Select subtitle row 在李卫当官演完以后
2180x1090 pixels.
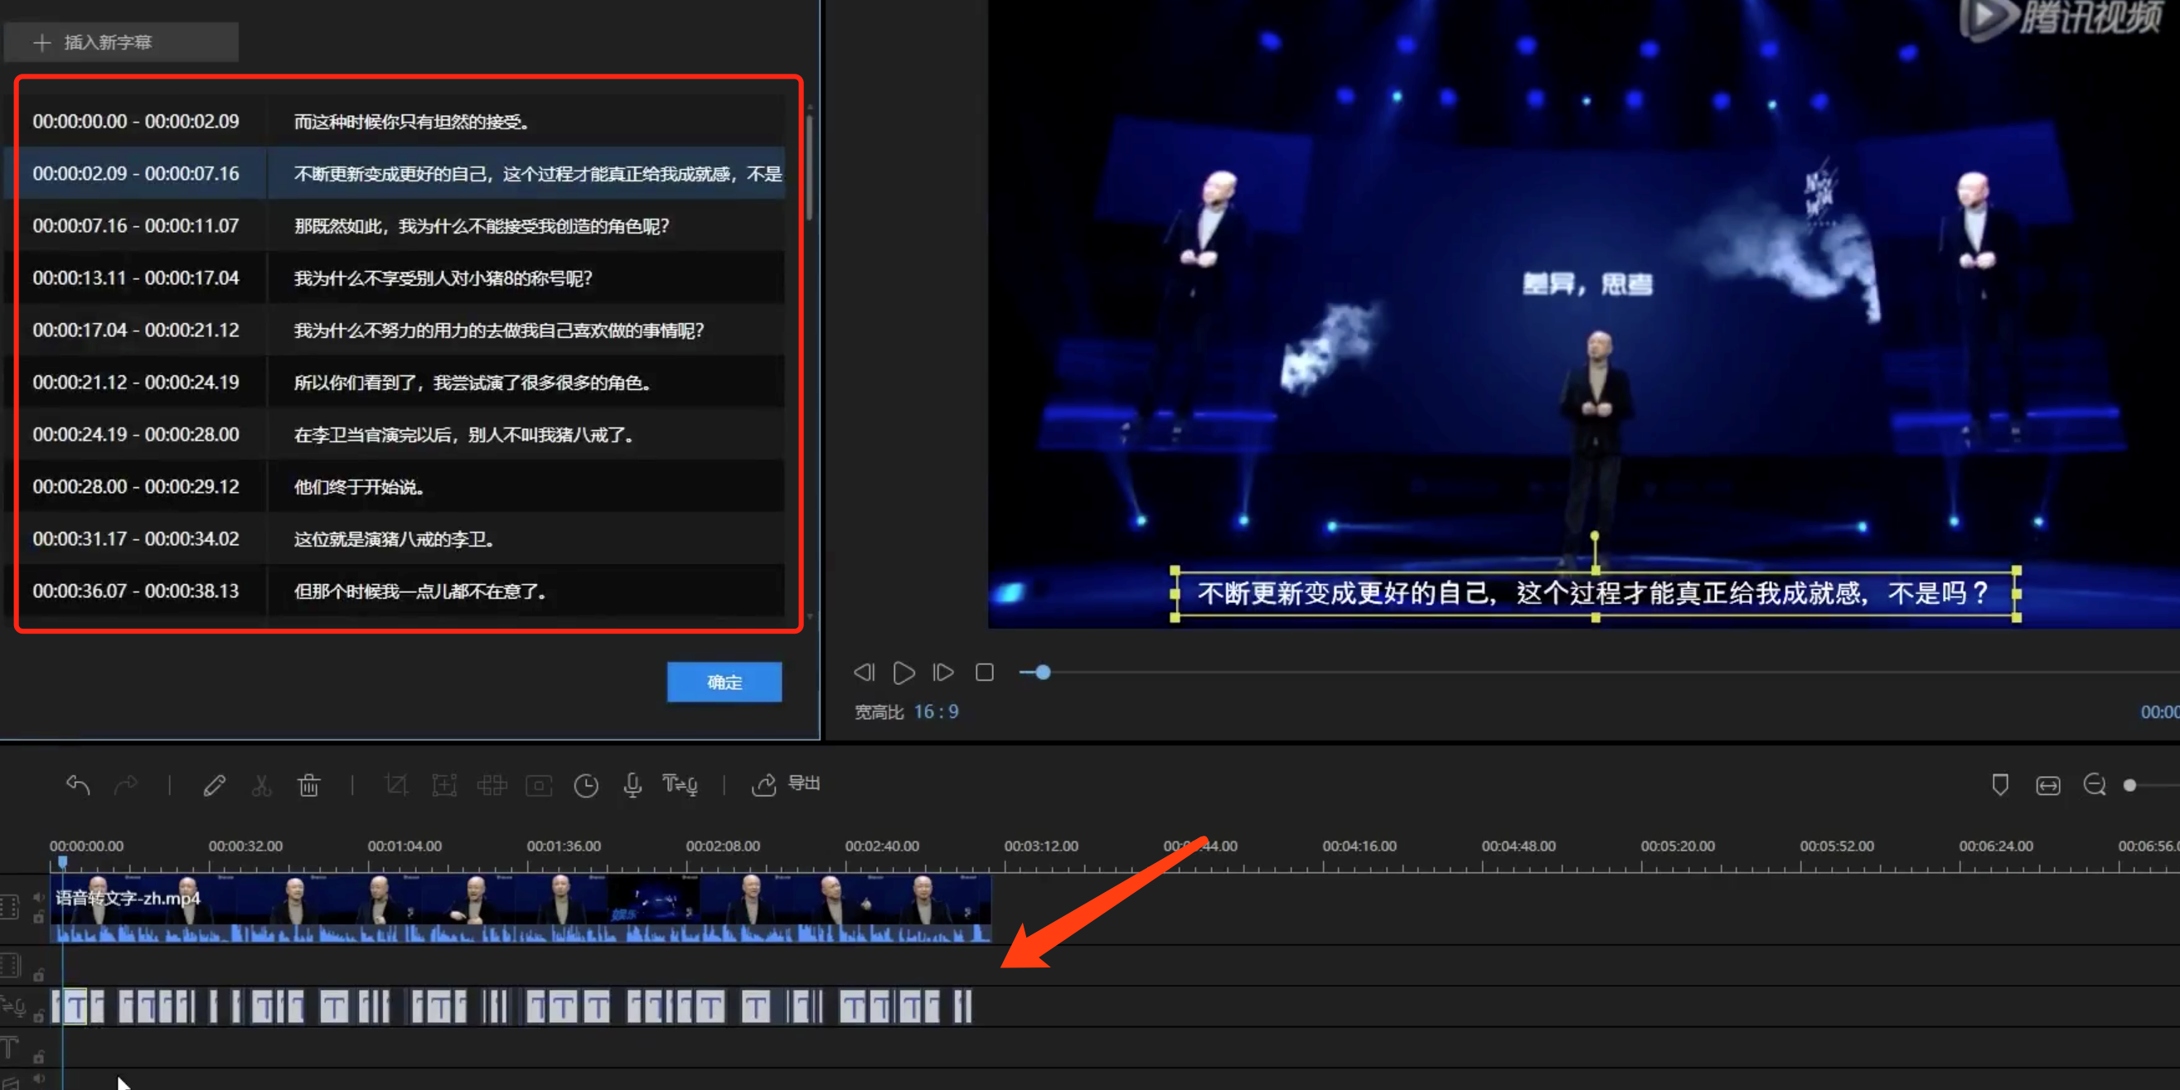click(394, 434)
